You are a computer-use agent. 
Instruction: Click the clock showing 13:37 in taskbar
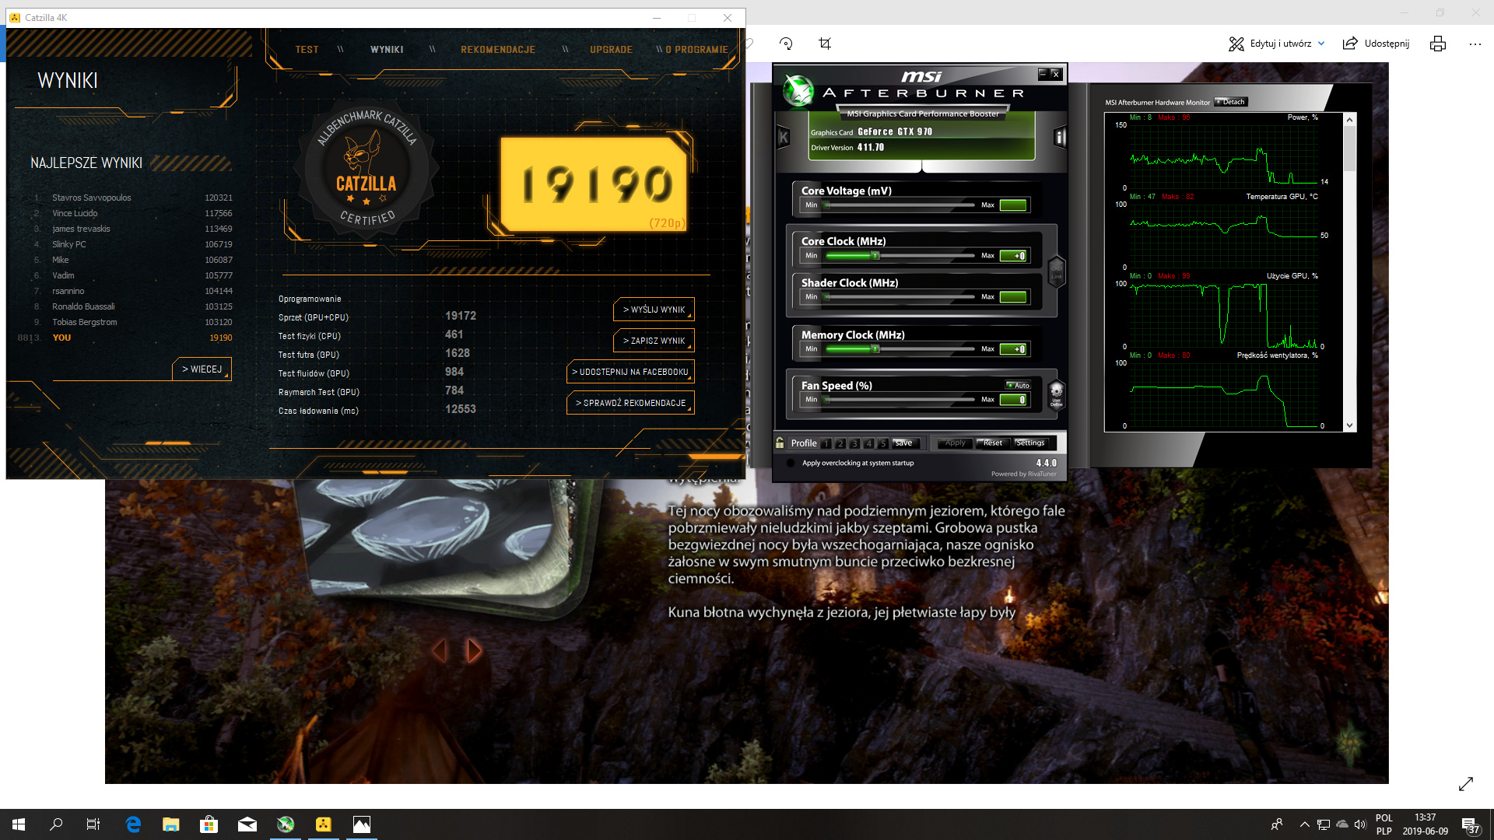pyautogui.click(x=1425, y=817)
